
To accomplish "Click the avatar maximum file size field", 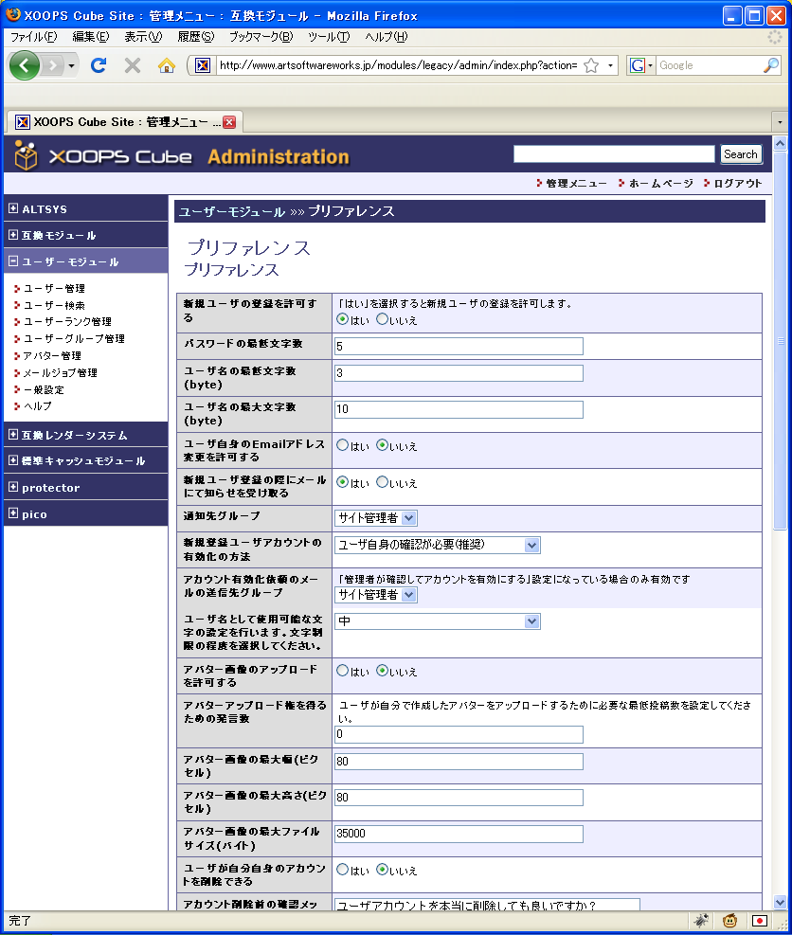I will (x=459, y=834).
